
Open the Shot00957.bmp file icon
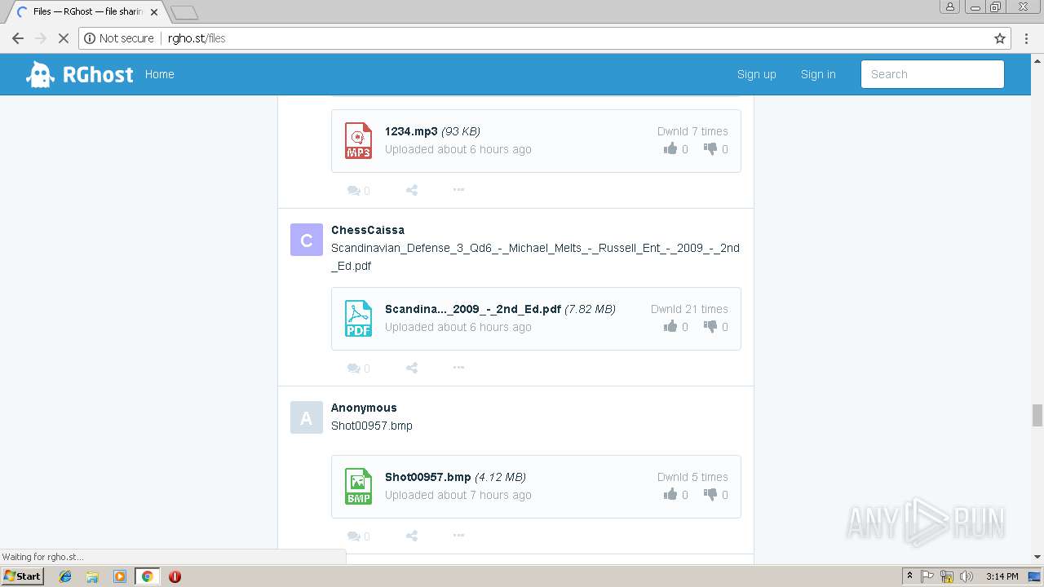click(x=358, y=486)
